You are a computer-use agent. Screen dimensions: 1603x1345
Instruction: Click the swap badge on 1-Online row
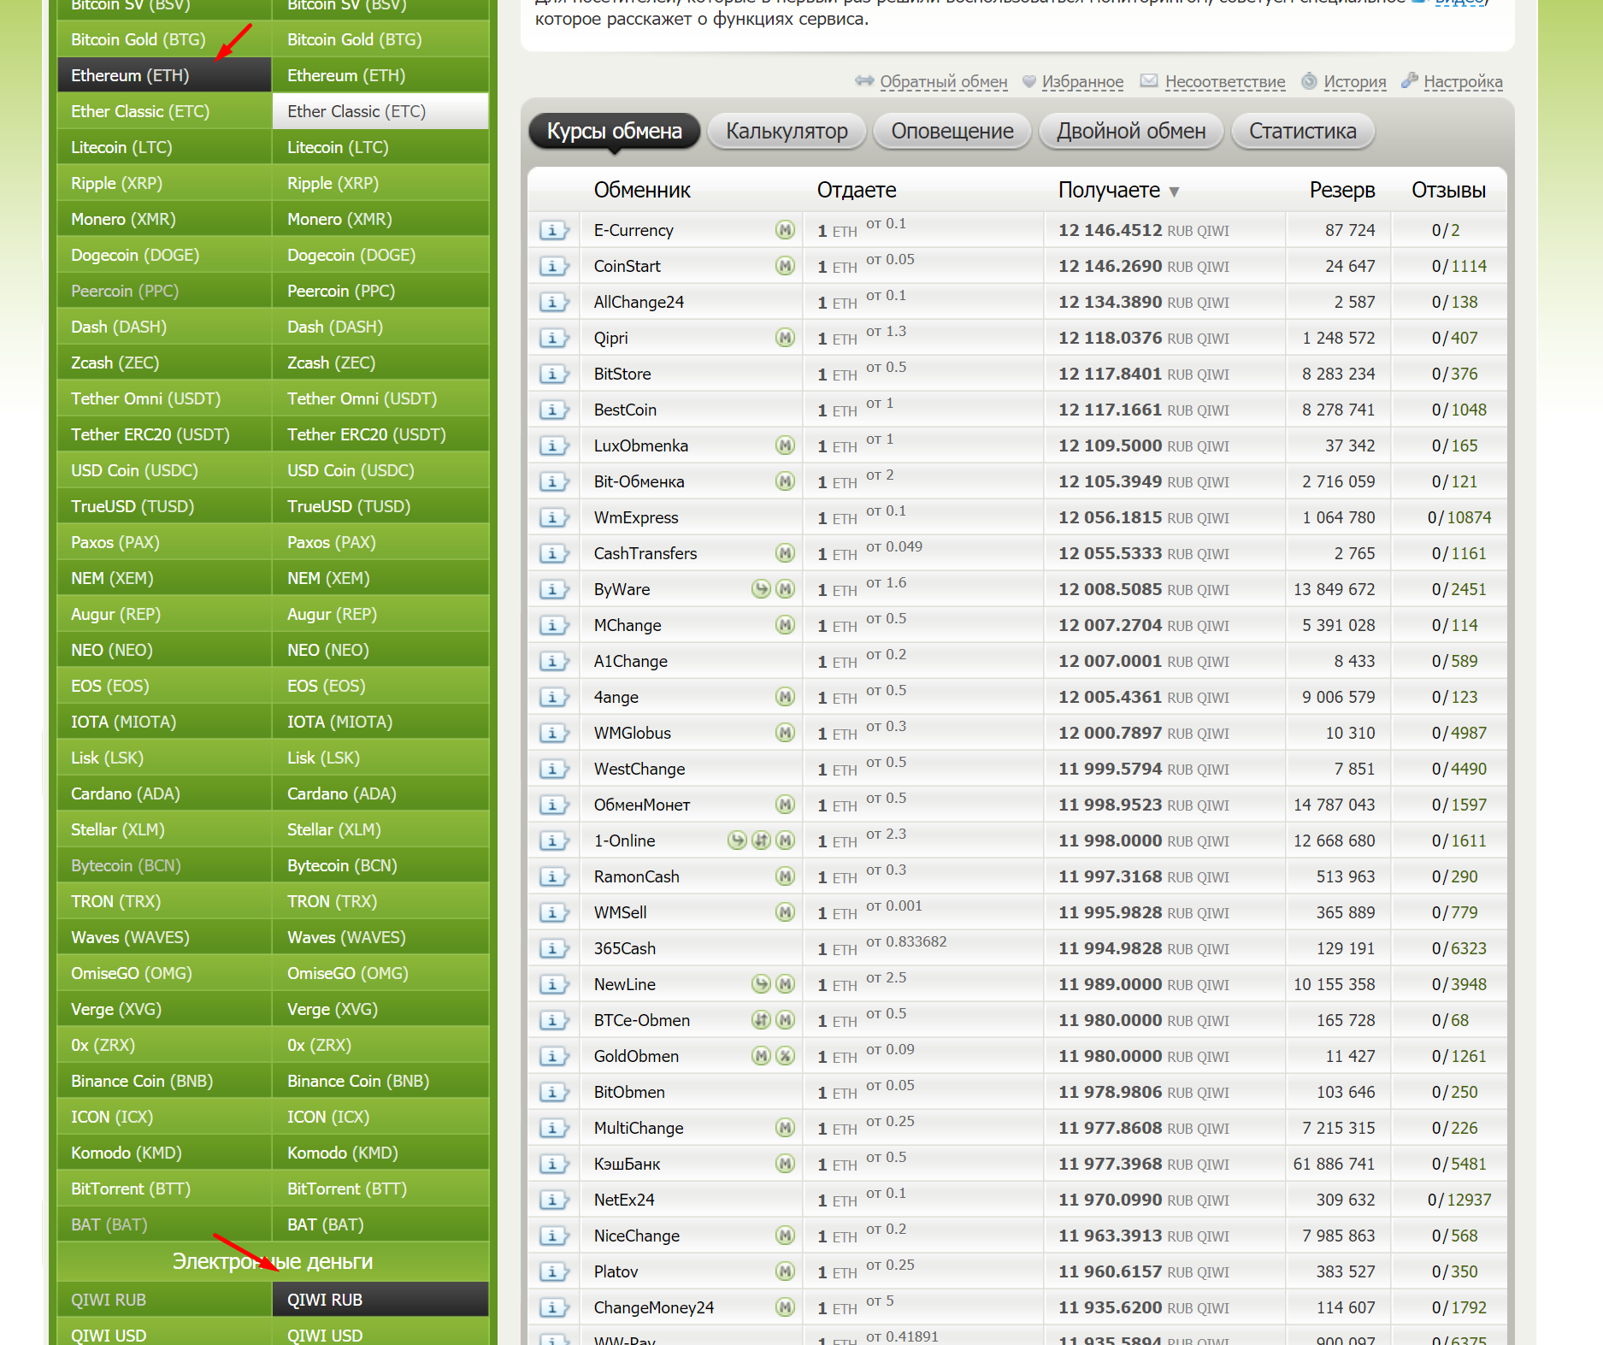761,841
